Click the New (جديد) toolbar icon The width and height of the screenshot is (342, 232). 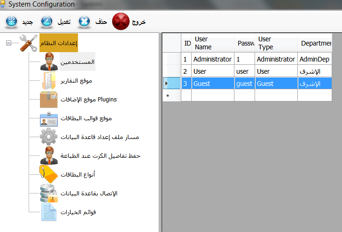coord(11,22)
